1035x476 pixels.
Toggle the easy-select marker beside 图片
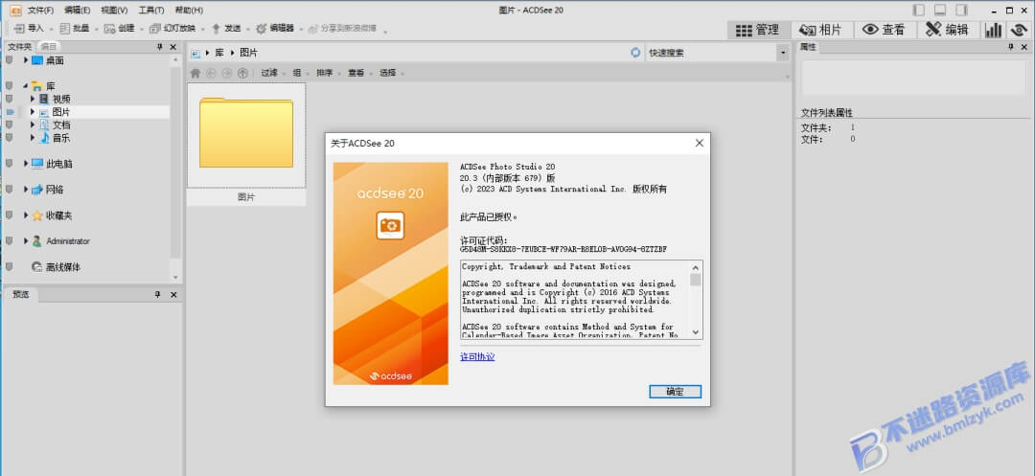pyautogui.click(x=9, y=112)
